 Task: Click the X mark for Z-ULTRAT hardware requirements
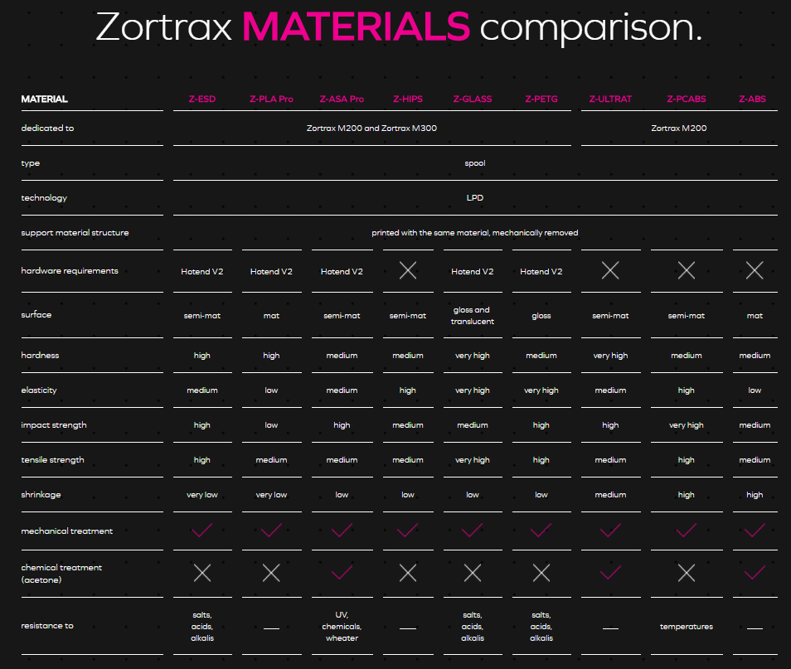(610, 271)
